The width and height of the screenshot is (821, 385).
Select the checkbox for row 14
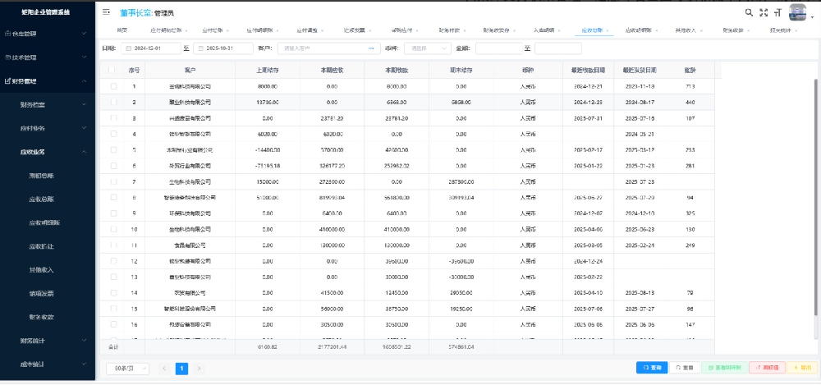click(112, 292)
